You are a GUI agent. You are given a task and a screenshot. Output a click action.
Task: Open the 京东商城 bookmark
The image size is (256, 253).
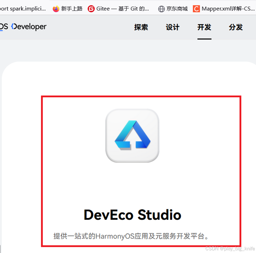coord(173,9)
